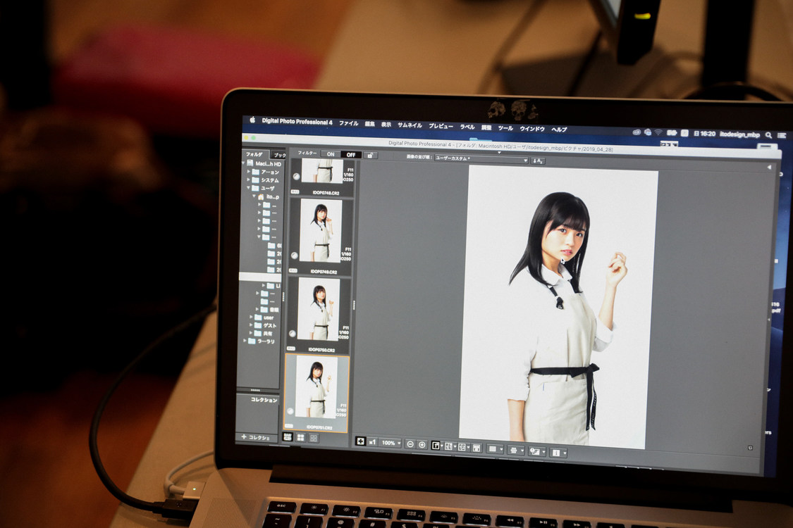
Task: Switch to the ブック tab
Action: (279, 155)
